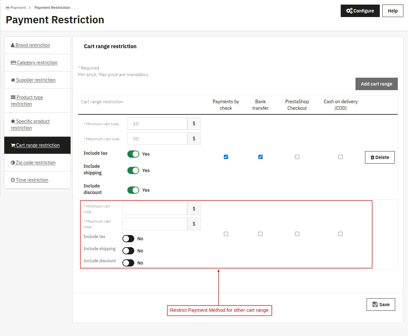Save the cart range restrictions
The height and width of the screenshot is (336, 408).
click(x=381, y=305)
